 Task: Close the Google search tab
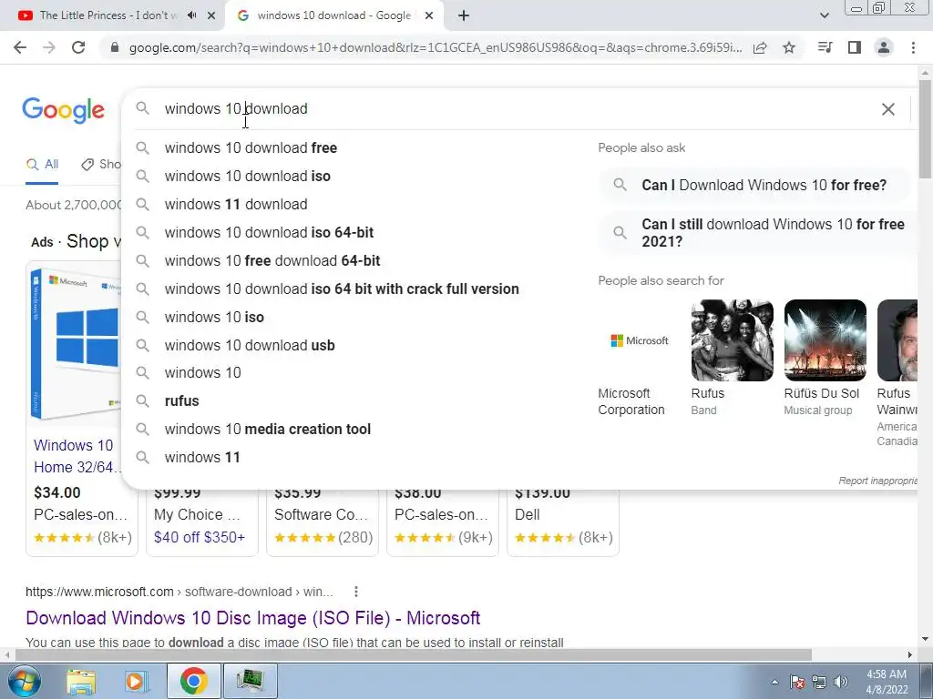pos(429,15)
